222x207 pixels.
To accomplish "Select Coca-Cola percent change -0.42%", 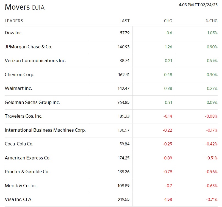I will point(211,144).
